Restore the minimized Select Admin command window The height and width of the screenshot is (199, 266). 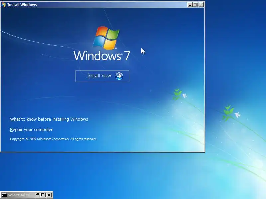pos(37,195)
